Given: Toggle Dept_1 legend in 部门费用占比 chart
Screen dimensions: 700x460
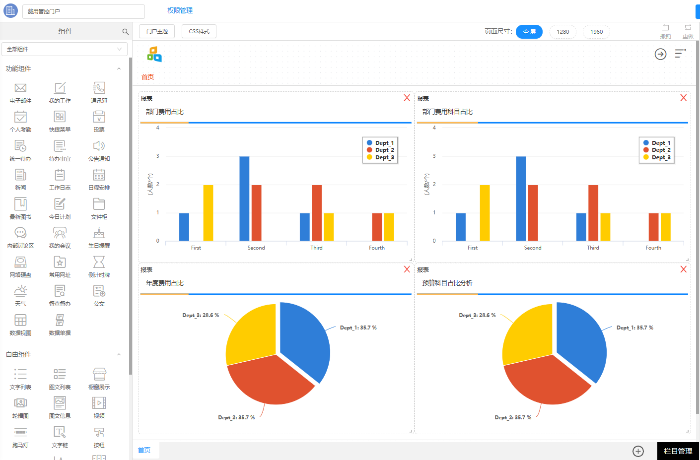Looking at the screenshot, I should coord(380,143).
